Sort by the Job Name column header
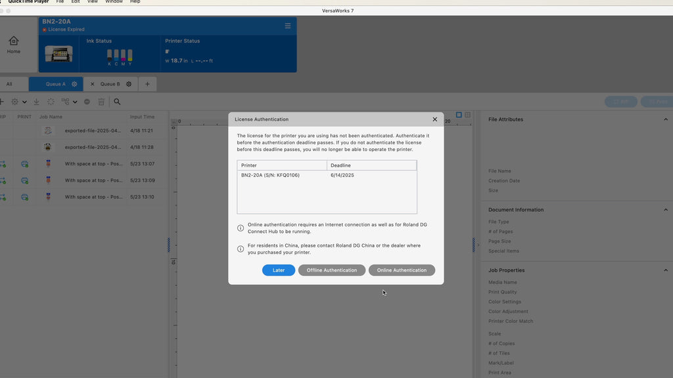The height and width of the screenshot is (378, 673). pyautogui.click(x=51, y=117)
